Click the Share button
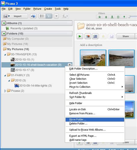Viewport: 137px width, 150px height. point(126,36)
